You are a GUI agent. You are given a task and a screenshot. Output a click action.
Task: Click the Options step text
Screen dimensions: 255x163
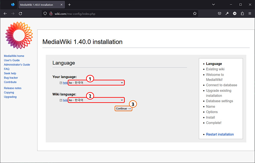pos(212,112)
